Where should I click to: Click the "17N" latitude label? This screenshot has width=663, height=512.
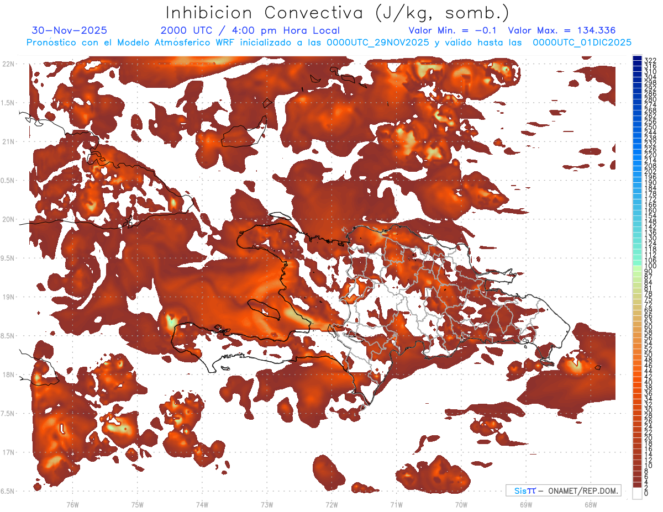pos(9,452)
